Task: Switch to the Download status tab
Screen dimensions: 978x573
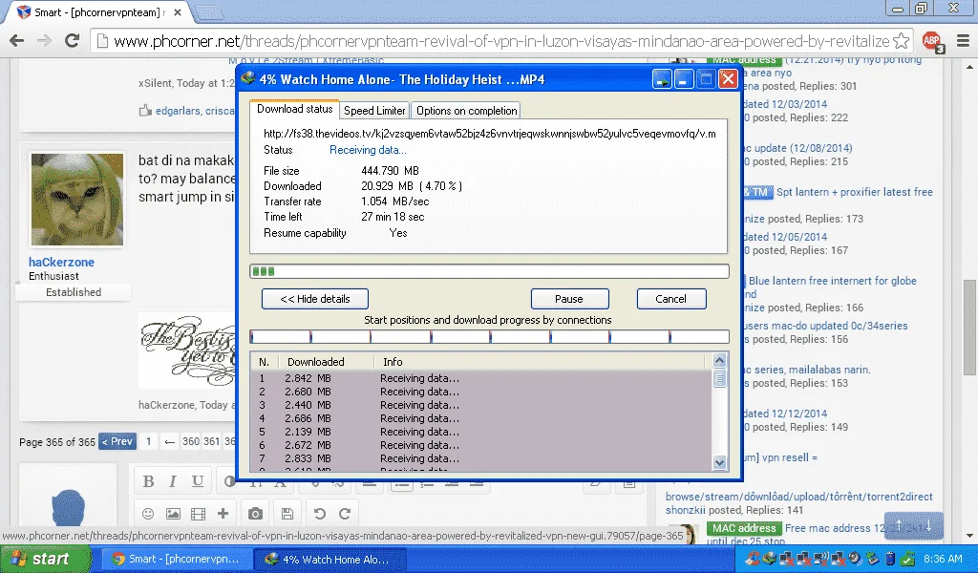Action: click(x=294, y=109)
